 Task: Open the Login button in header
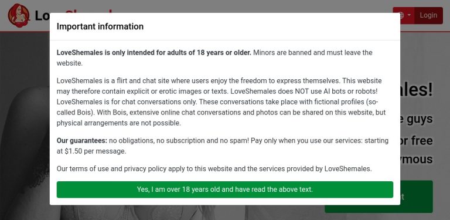pos(428,15)
